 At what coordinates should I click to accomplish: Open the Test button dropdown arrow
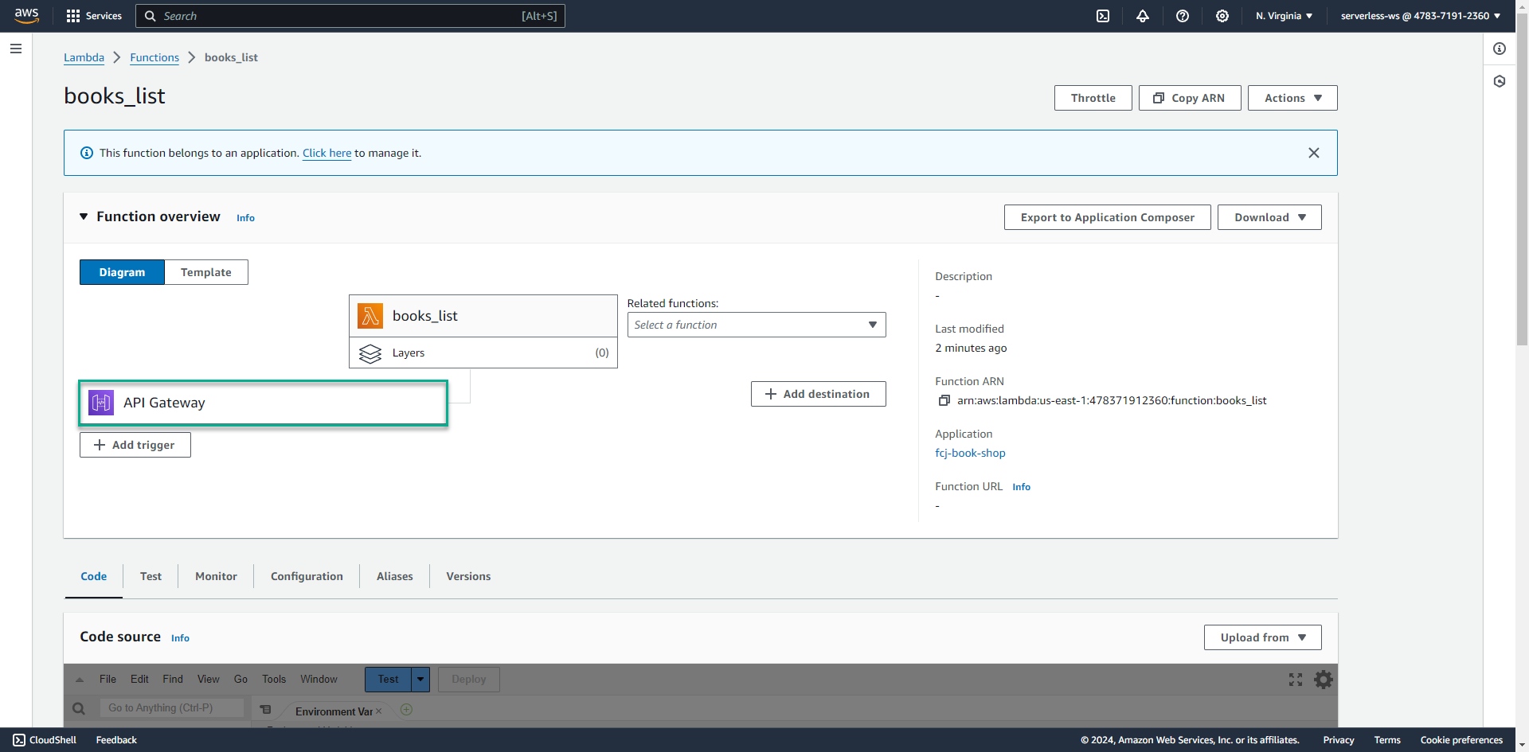(420, 680)
